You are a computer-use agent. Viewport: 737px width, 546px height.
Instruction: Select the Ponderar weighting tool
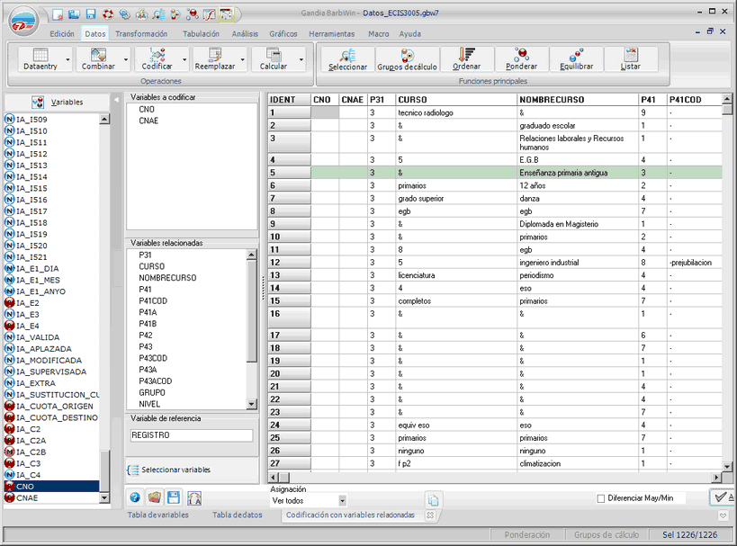point(522,55)
